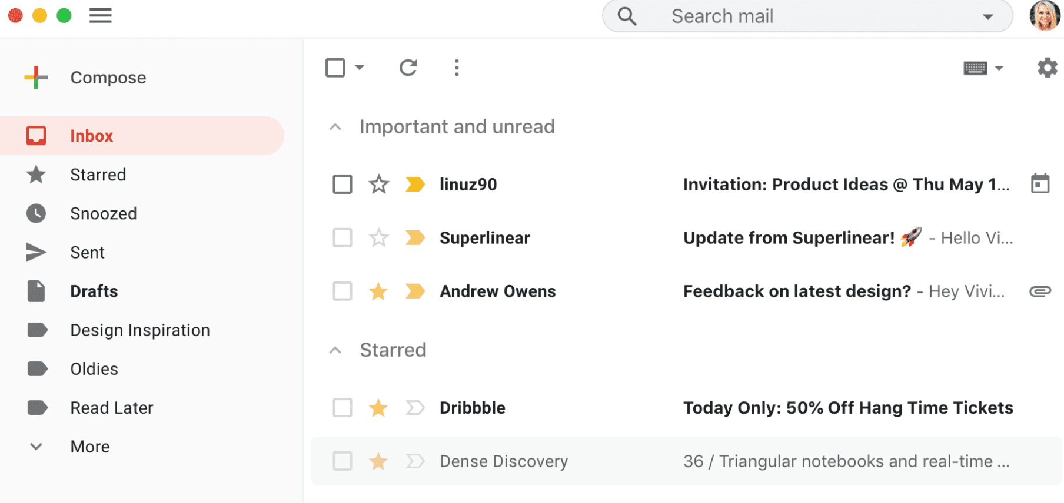Open the Drafts folder
This screenshot has height=503, width=1064.
pos(94,291)
